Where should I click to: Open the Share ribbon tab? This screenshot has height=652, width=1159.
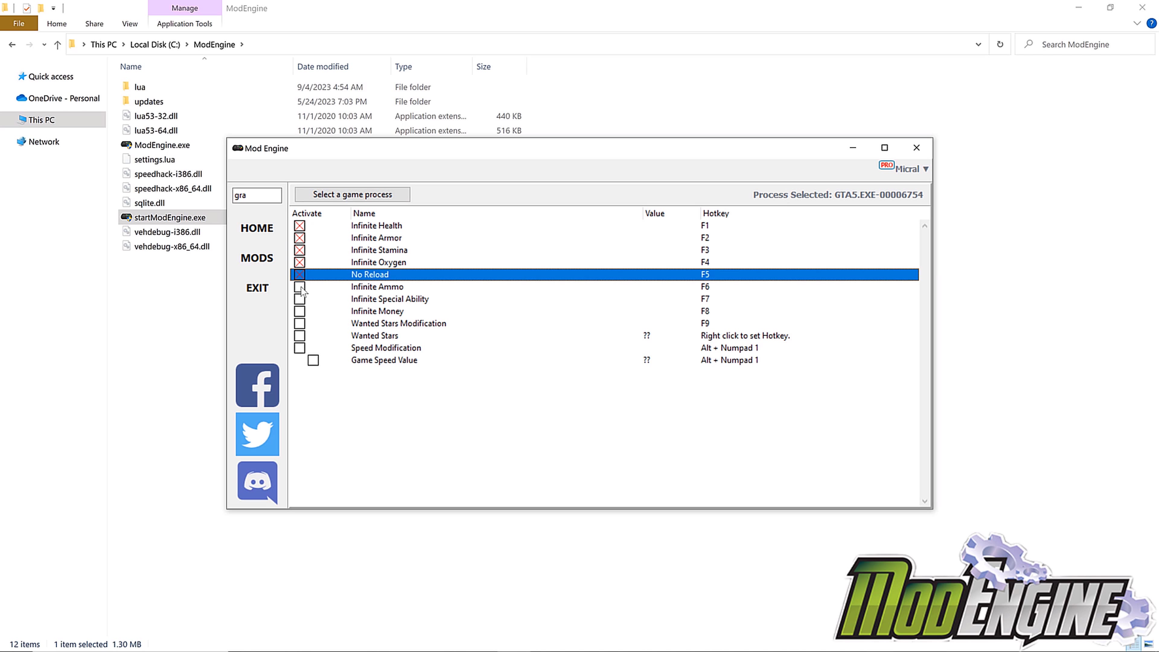(x=94, y=24)
